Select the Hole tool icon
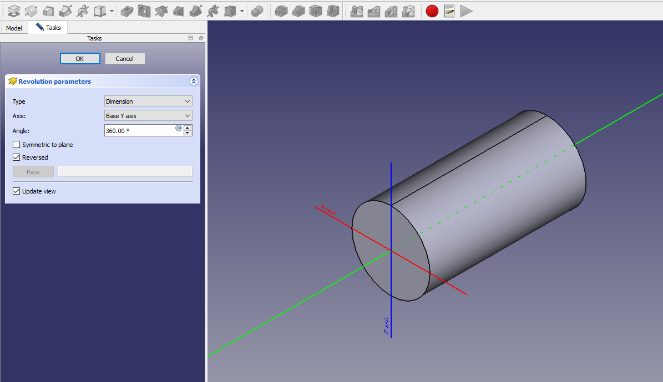The width and height of the screenshot is (663, 382). 144,11
